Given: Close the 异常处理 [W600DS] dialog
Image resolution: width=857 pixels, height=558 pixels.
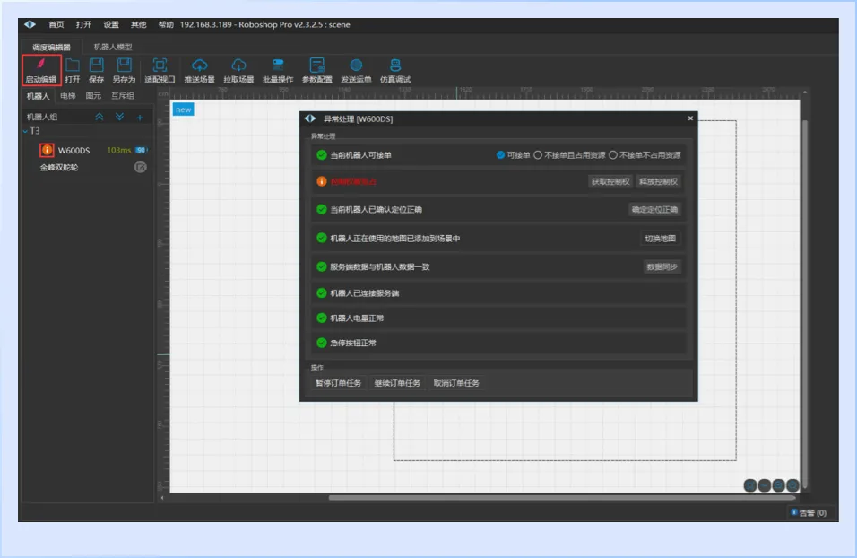Looking at the screenshot, I should pyautogui.click(x=690, y=118).
